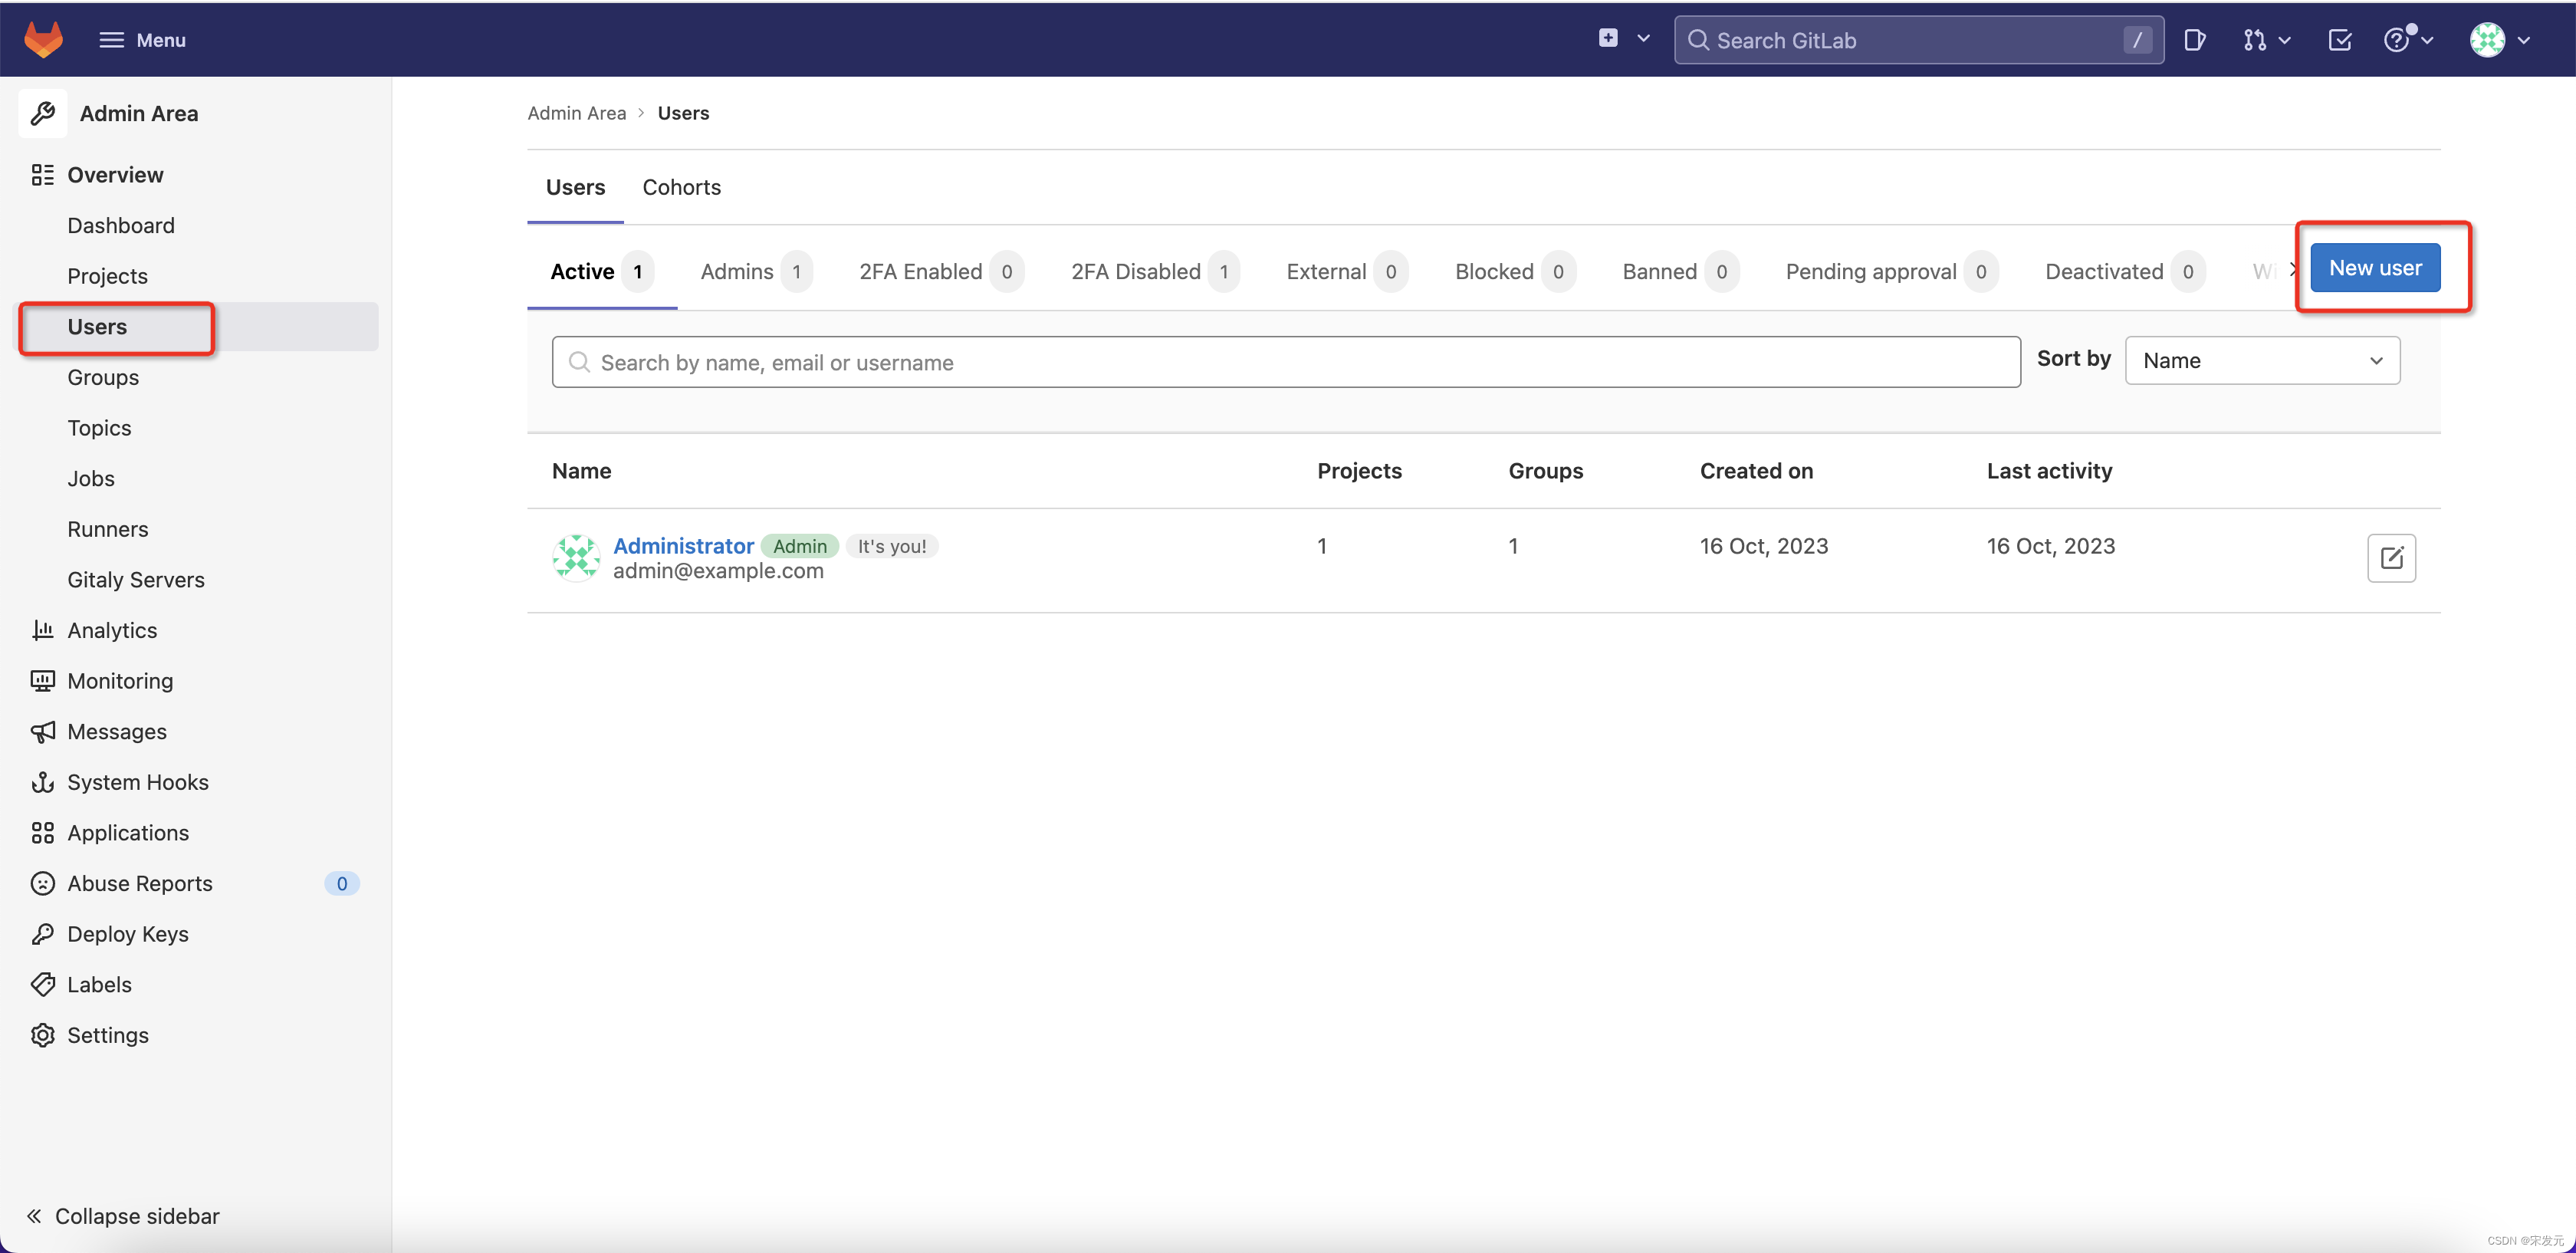This screenshot has height=1253, width=2576.
Task: Open Runners in the sidebar
Action: (x=108, y=529)
